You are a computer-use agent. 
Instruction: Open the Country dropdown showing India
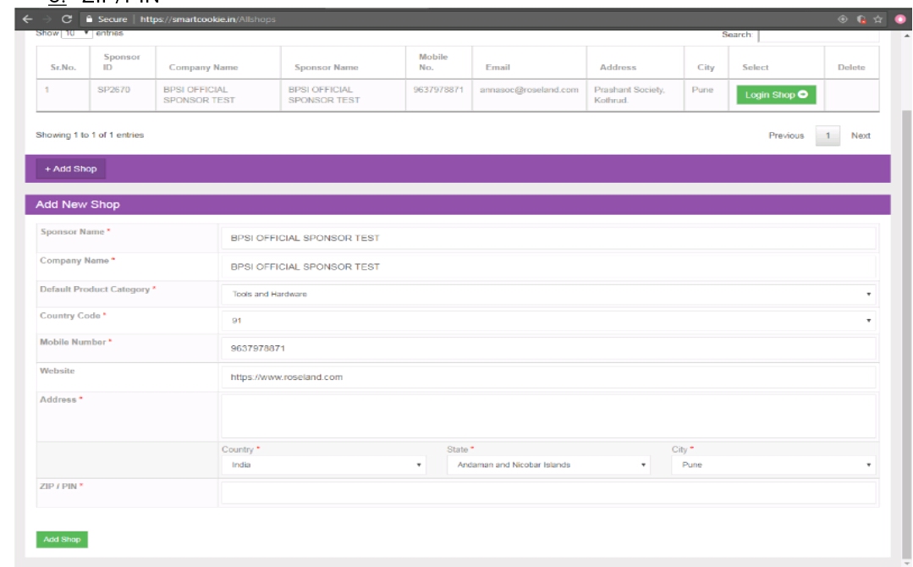[x=323, y=464]
